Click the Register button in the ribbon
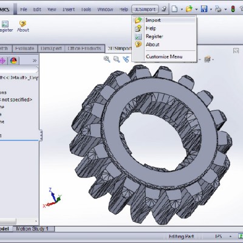Screen dimensions: 243x243 coord(5,26)
